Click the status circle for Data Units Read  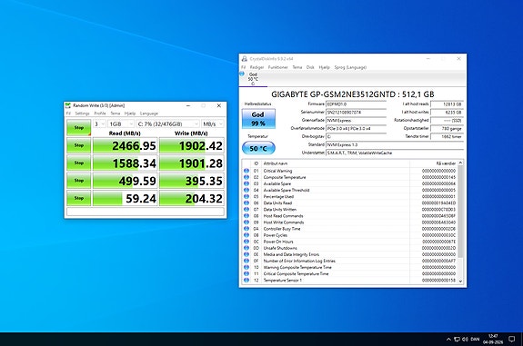(246, 203)
